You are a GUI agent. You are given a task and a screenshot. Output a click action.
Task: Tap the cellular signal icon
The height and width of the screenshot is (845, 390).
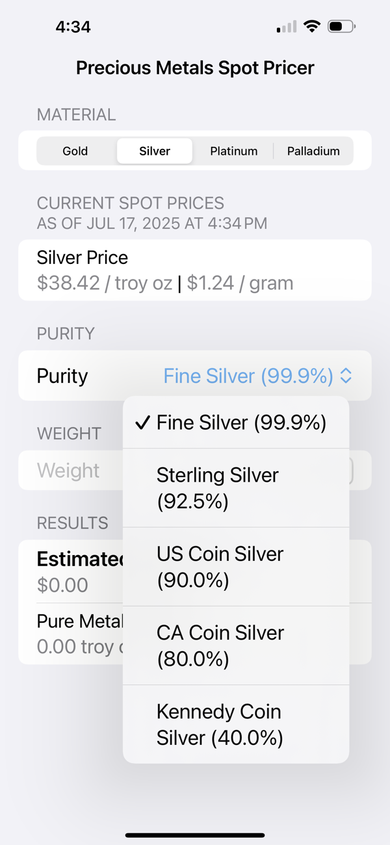pyautogui.click(x=286, y=26)
